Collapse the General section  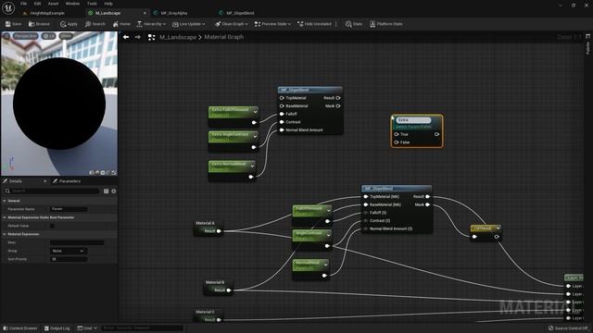(4, 201)
